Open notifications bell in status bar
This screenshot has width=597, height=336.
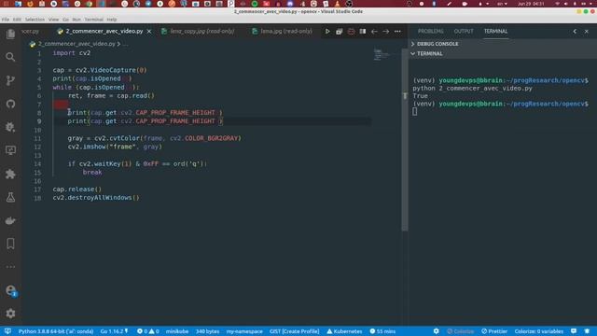click(587, 331)
